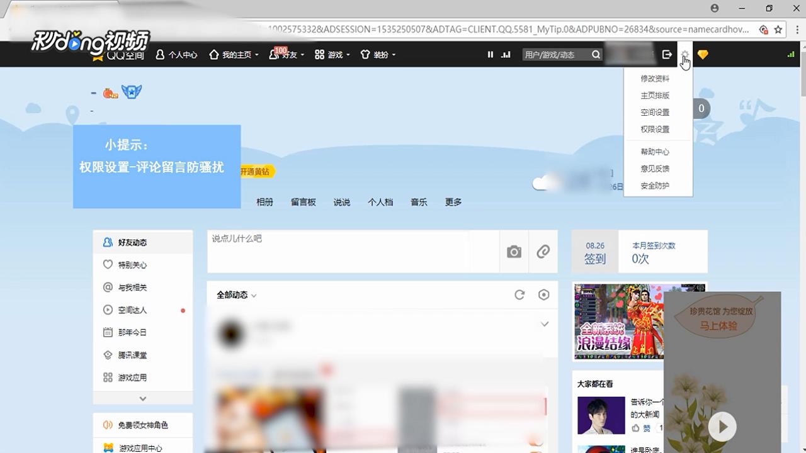Switch to the 留言板 tab
Screen dimensions: 806x453
pos(304,202)
